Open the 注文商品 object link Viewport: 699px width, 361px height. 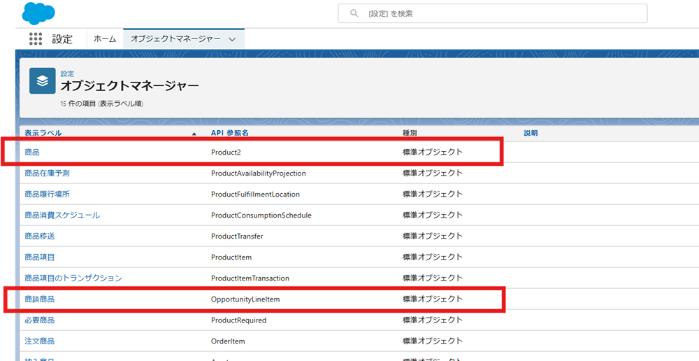[x=40, y=341]
